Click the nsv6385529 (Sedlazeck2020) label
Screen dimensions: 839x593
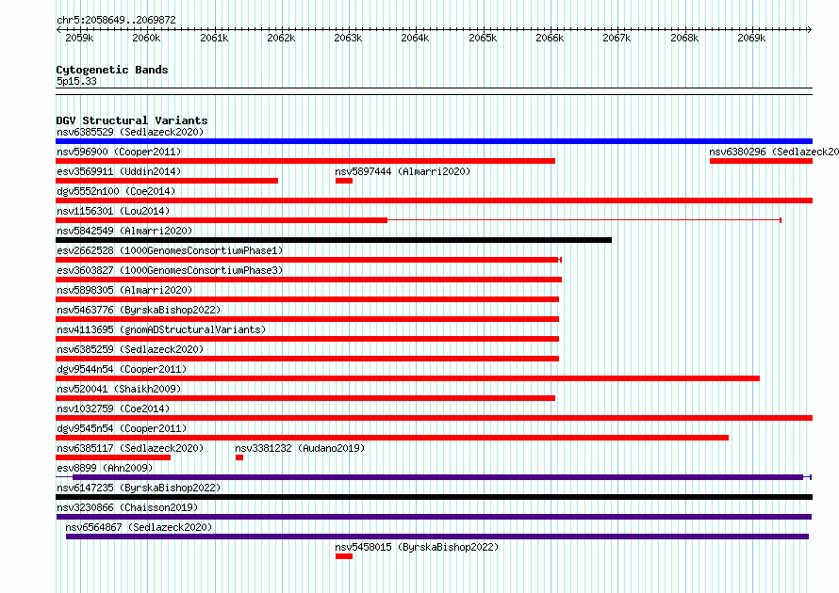tap(130, 132)
